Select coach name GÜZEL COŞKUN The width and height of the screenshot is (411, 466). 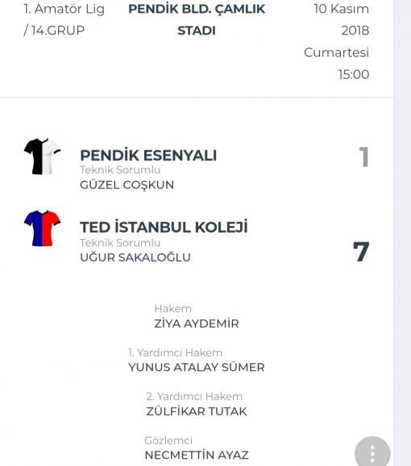tap(127, 185)
